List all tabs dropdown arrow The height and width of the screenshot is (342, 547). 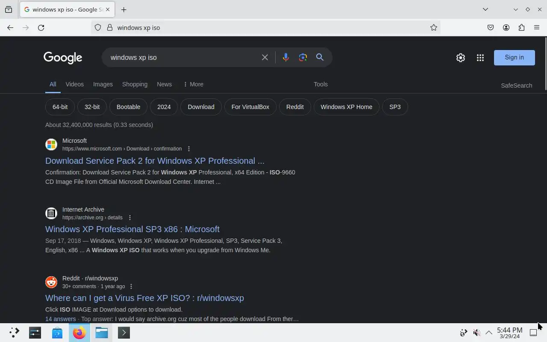[485, 9]
